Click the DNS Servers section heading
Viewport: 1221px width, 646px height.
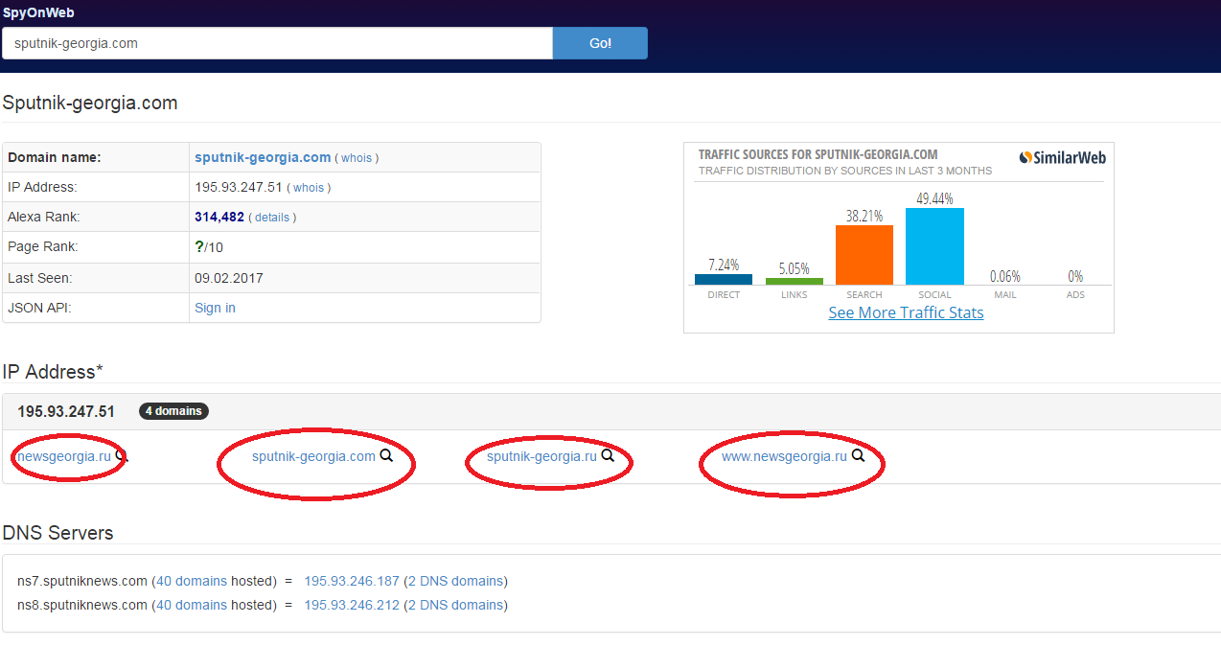click(58, 533)
